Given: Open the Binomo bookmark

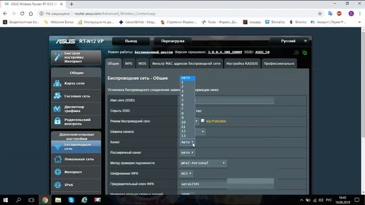Looking at the screenshot, I should coord(298,22).
